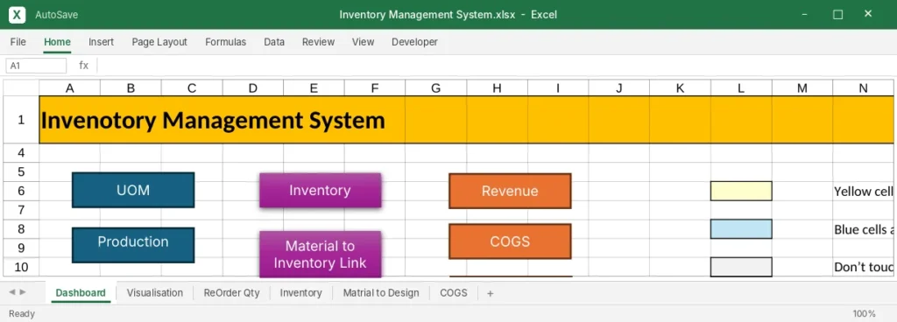Select row 10 header
The image size is (897, 322).
(x=21, y=267)
